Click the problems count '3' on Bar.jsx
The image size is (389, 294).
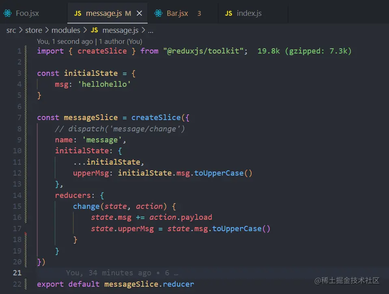pyautogui.click(x=199, y=13)
